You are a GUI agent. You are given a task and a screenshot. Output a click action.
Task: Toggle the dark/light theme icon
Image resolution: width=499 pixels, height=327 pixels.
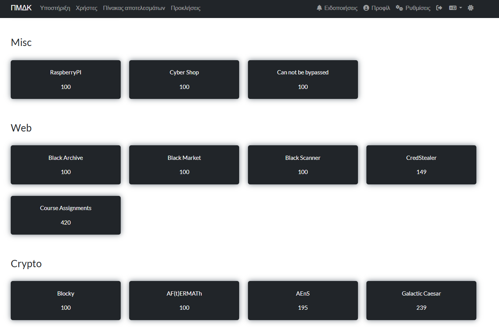click(471, 8)
